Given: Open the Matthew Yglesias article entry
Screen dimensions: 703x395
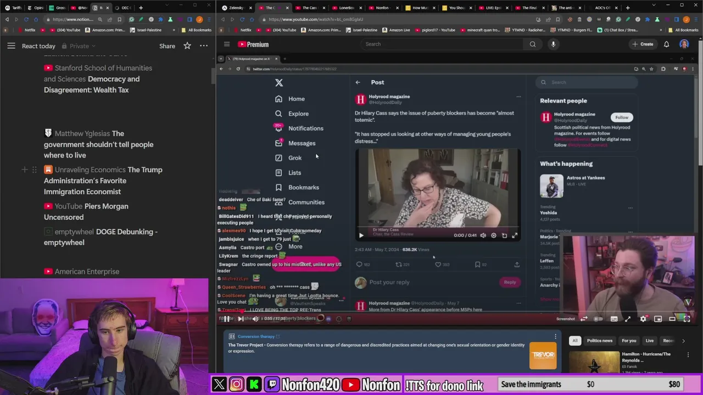Looking at the screenshot, I should 98,144.
